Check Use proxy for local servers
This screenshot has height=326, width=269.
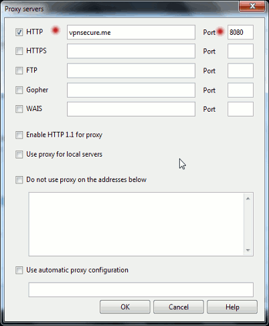19,155
